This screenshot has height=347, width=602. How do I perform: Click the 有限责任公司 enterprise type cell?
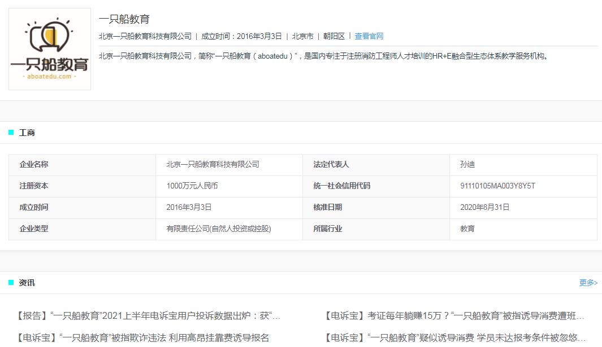[219, 229]
